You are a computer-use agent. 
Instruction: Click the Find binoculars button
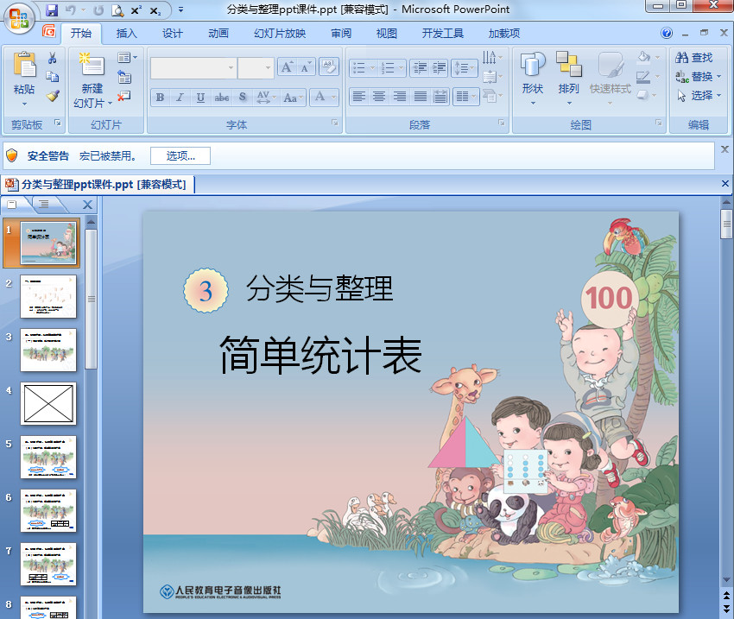pyautogui.click(x=694, y=58)
